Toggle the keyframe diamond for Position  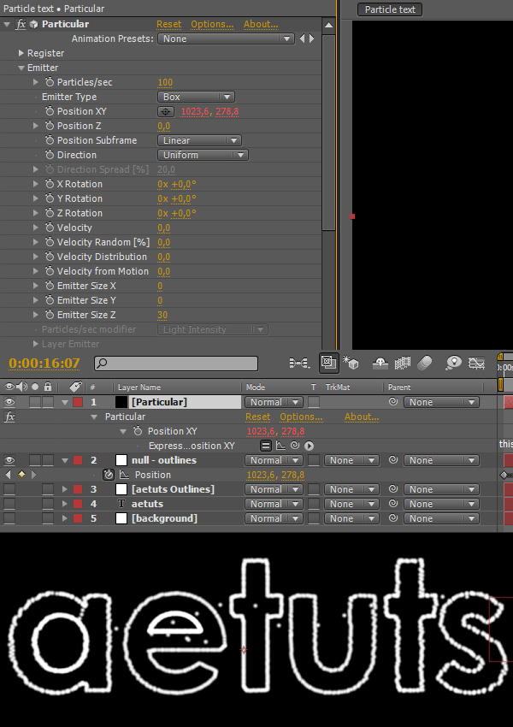[21, 475]
